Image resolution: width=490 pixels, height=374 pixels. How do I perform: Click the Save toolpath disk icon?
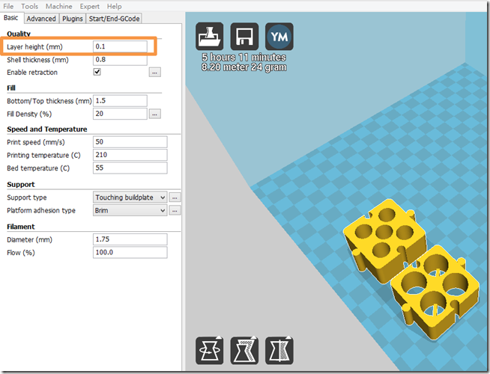point(244,36)
